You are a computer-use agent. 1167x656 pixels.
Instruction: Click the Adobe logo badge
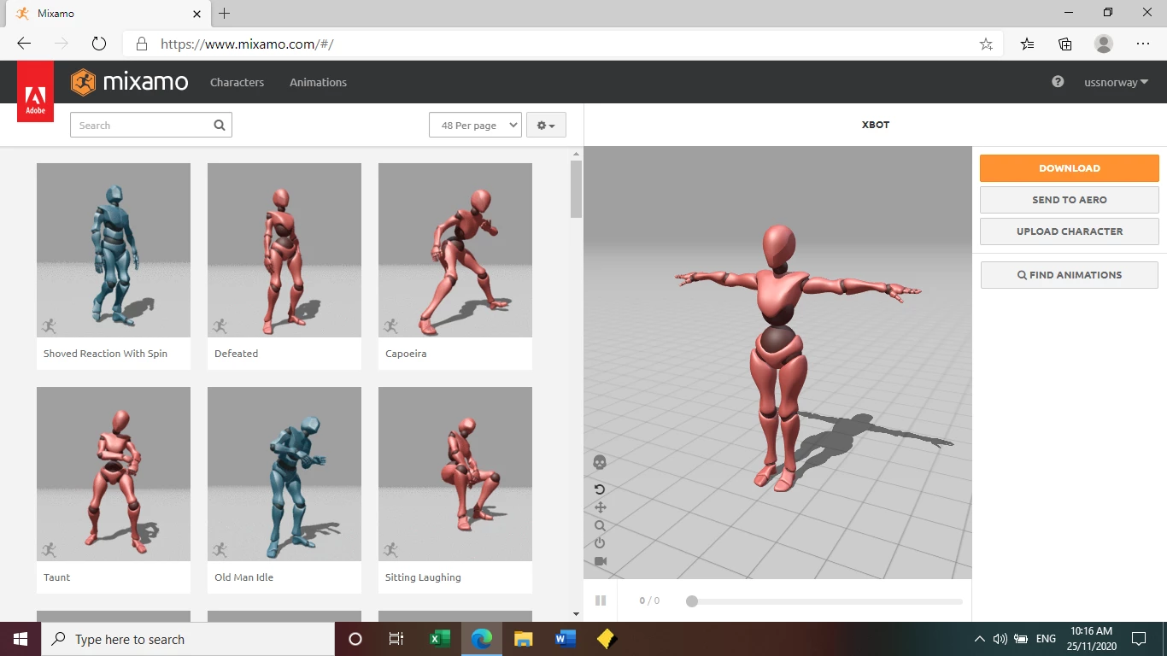(35, 91)
